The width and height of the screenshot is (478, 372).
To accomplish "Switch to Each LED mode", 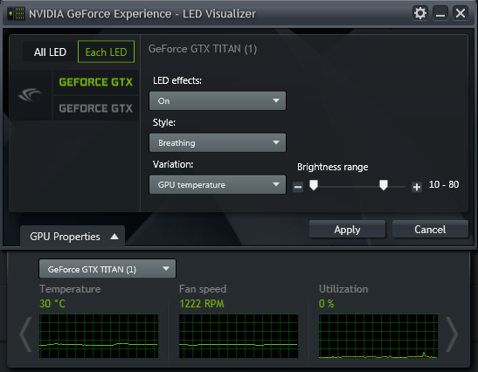I will [x=106, y=52].
